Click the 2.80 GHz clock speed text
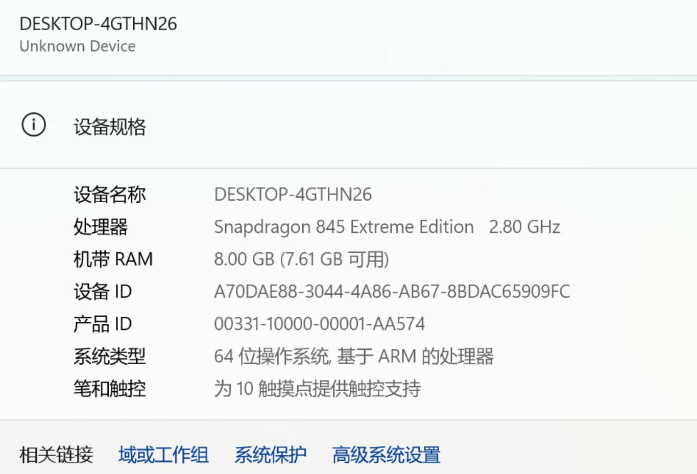This screenshot has height=474, width=697. point(524,227)
